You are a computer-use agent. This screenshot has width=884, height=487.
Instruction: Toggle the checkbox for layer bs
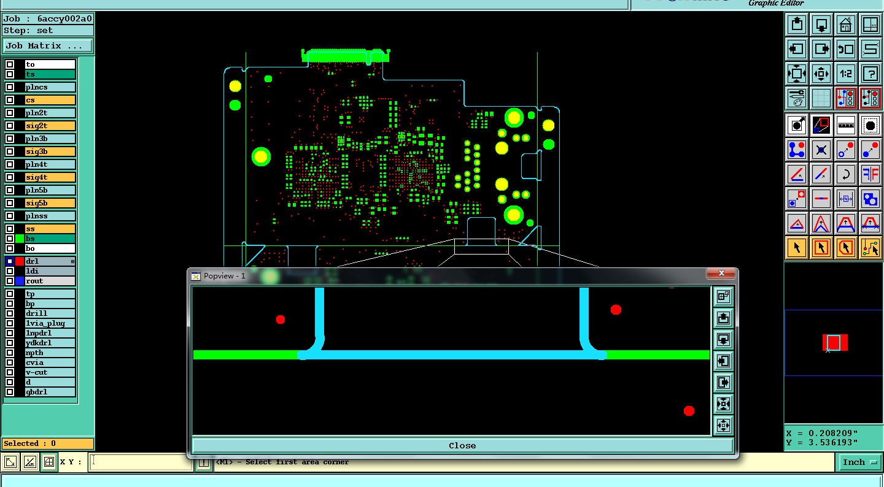10,239
